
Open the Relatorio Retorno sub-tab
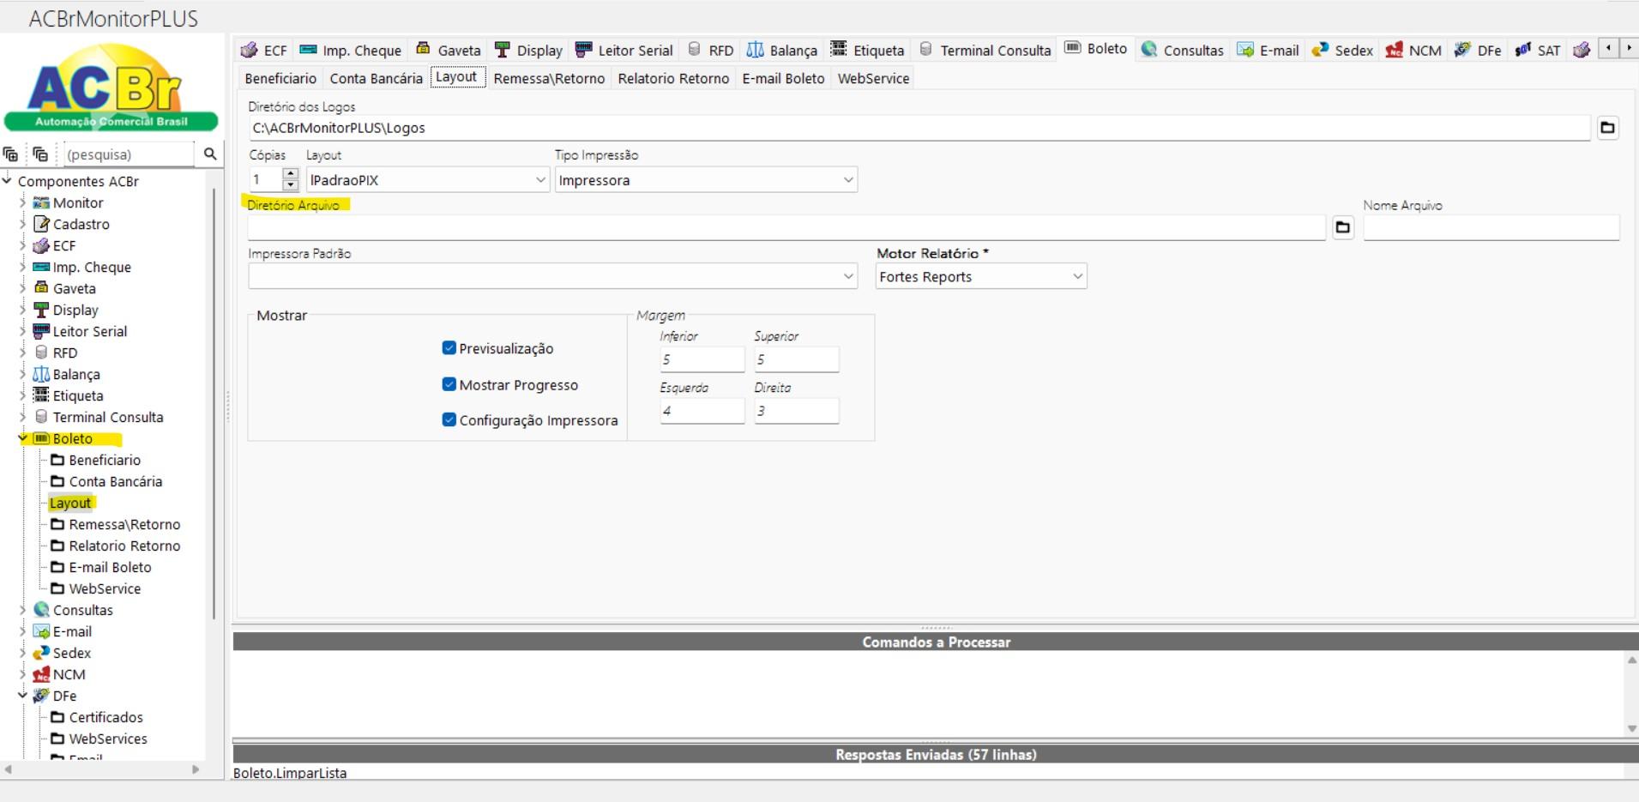point(673,78)
